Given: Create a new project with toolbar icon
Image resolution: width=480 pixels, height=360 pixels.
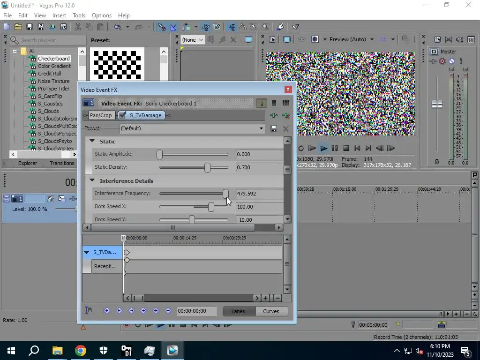Looking at the screenshot, I should 7,27.
